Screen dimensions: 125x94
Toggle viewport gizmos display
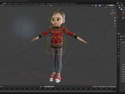click(x=96, y=5)
